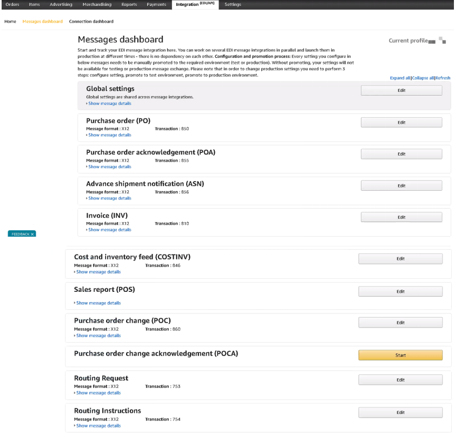The height and width of the screenshot is (435, 455).
Task: Open the Payments menu
Action: coord(156,4)
